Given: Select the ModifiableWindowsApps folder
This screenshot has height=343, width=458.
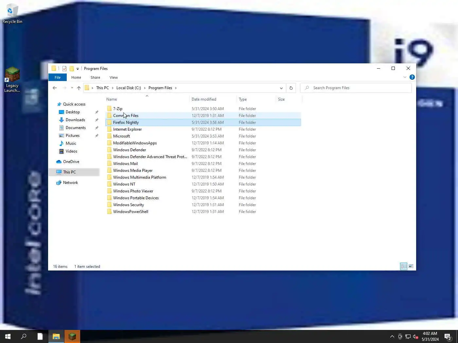Looking at the screenshot, I should point(203,143).
